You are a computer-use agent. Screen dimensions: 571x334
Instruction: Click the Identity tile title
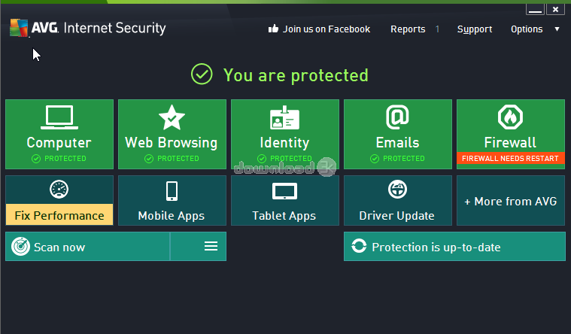(284, 142)
